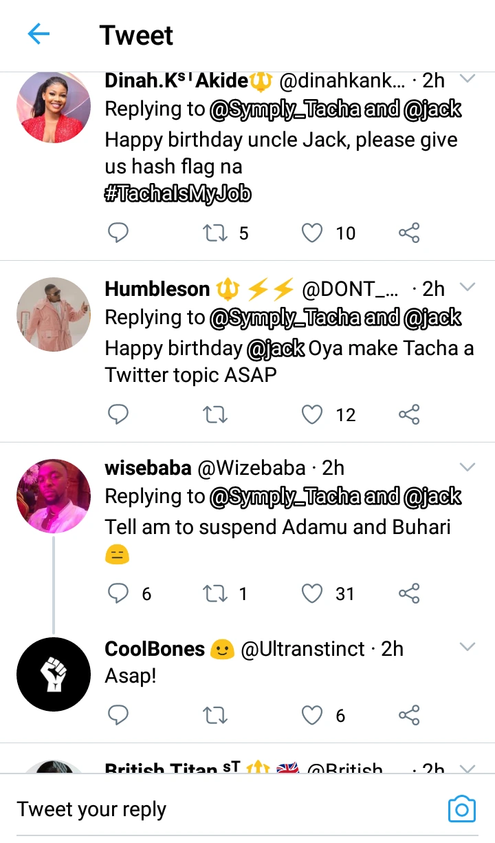
Task: Open CoolBones' raised fist avatar
Action: tap(54, 674)
